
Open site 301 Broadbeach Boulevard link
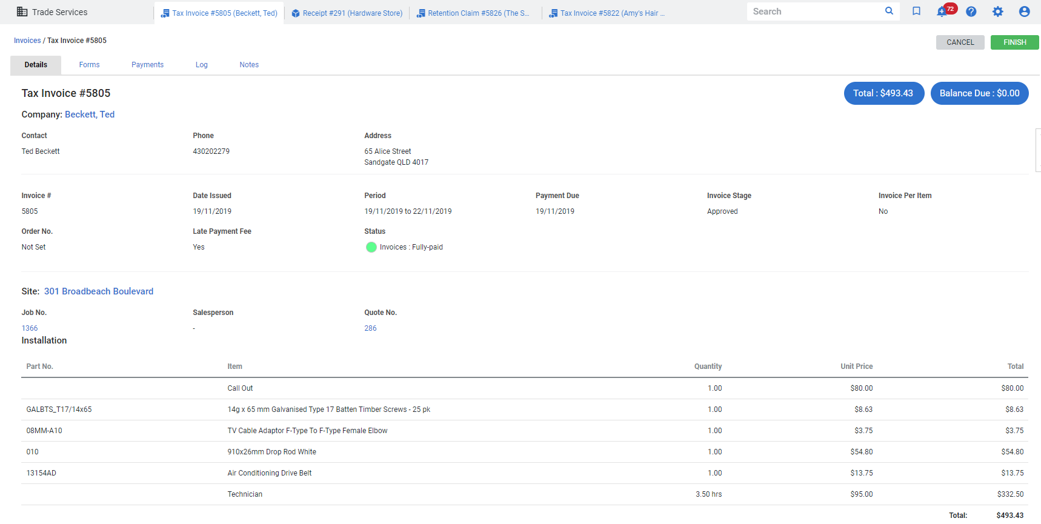coord(99,291)
